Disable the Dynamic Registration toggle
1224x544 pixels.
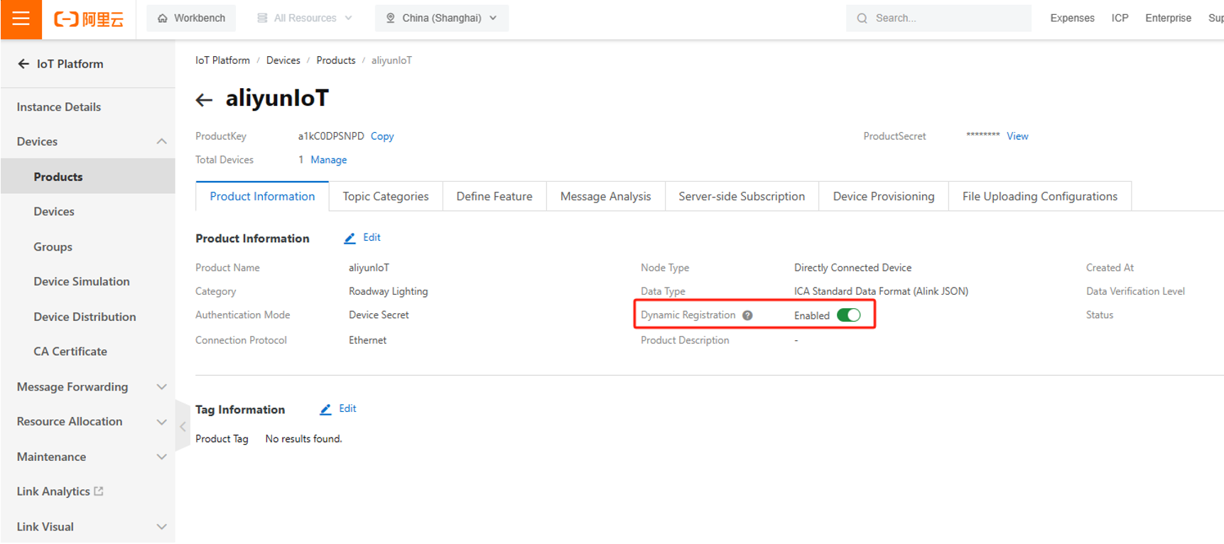[x=848, y=315]
